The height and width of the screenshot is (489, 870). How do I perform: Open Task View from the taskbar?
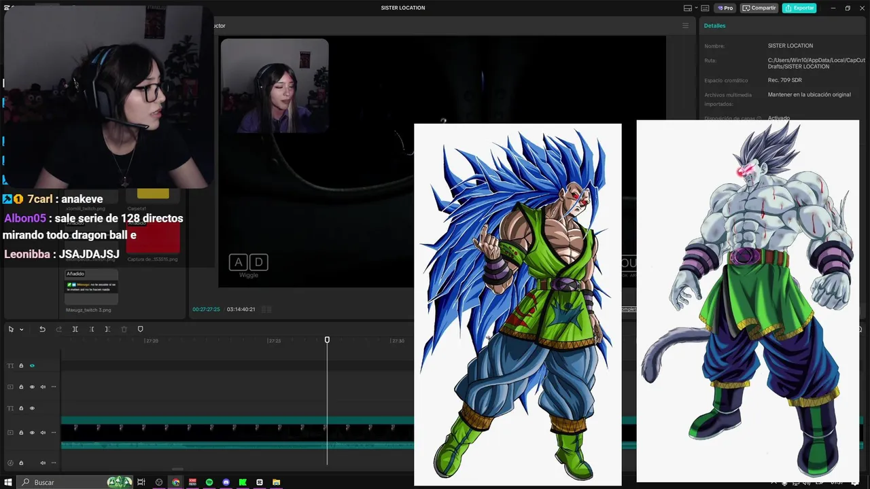[141, 482]
